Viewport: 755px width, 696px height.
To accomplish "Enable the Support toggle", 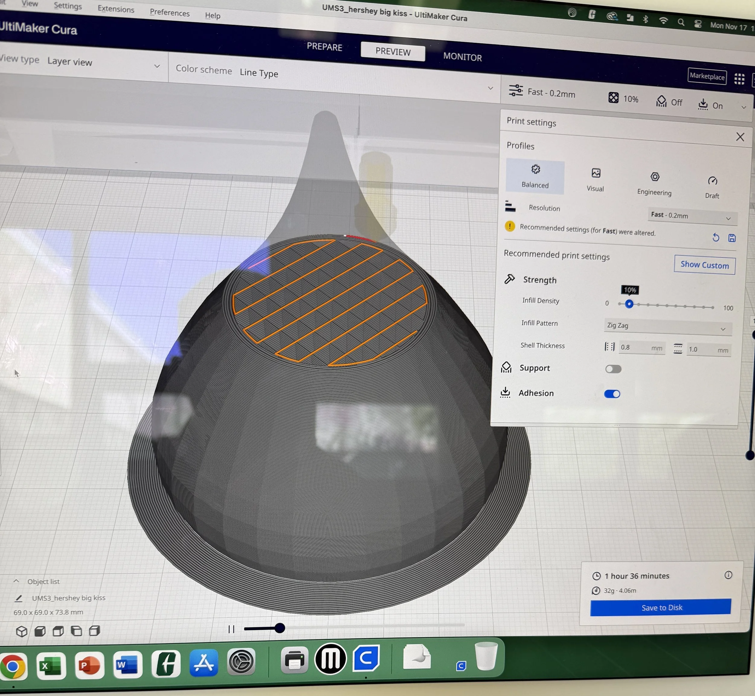I will [x=613, y=369].
